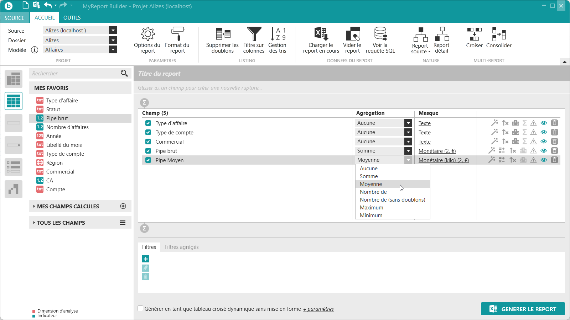570x320 pixels.
Task: Toggle visibility eye for Pipe brut row
Action: pyautogui.click(x=544, y=151)
